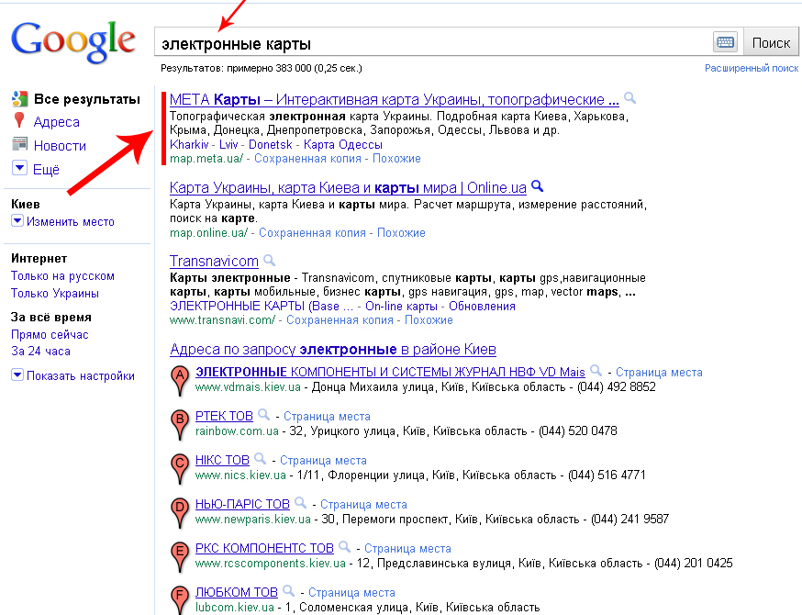Click the preview magnifier beside Transnavicom result
Screen dimensions: 802x615
point(269,260)
